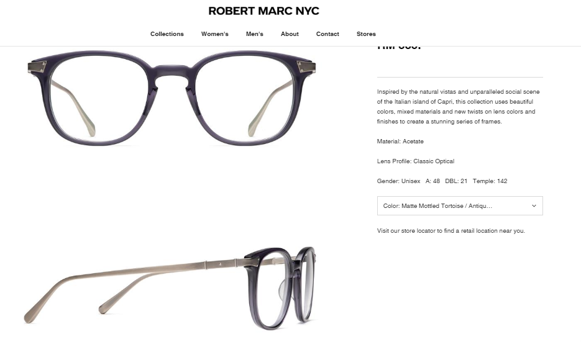Click the chevron arrow in Color box
The image size is (581, 342).
pos(534,206)
